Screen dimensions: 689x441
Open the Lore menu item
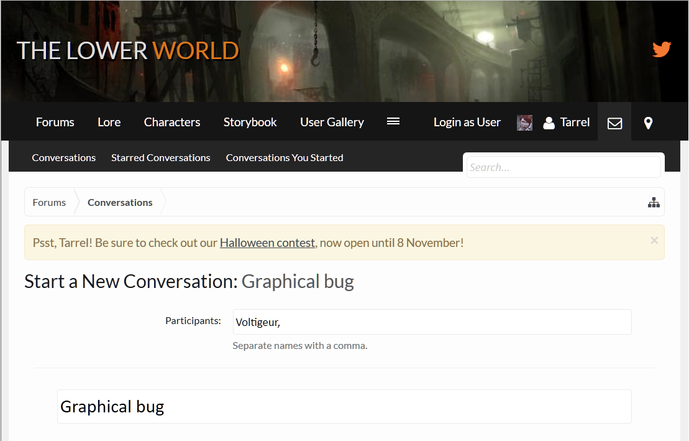(109, 123)
